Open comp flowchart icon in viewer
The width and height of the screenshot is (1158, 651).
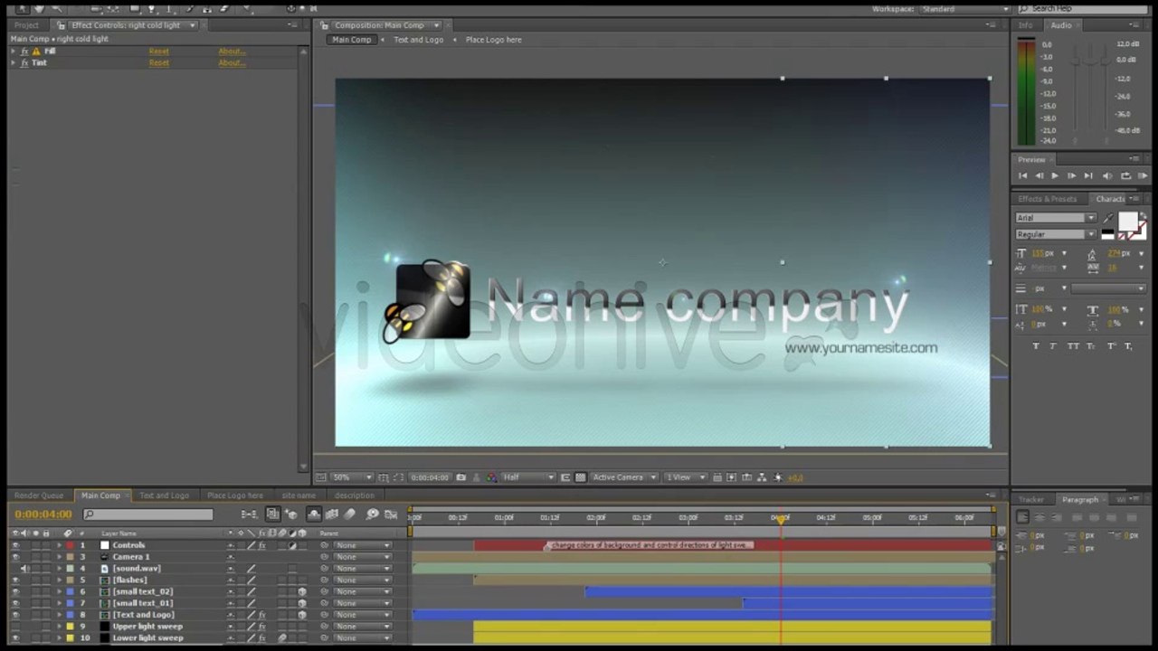[x=762, y=477]
